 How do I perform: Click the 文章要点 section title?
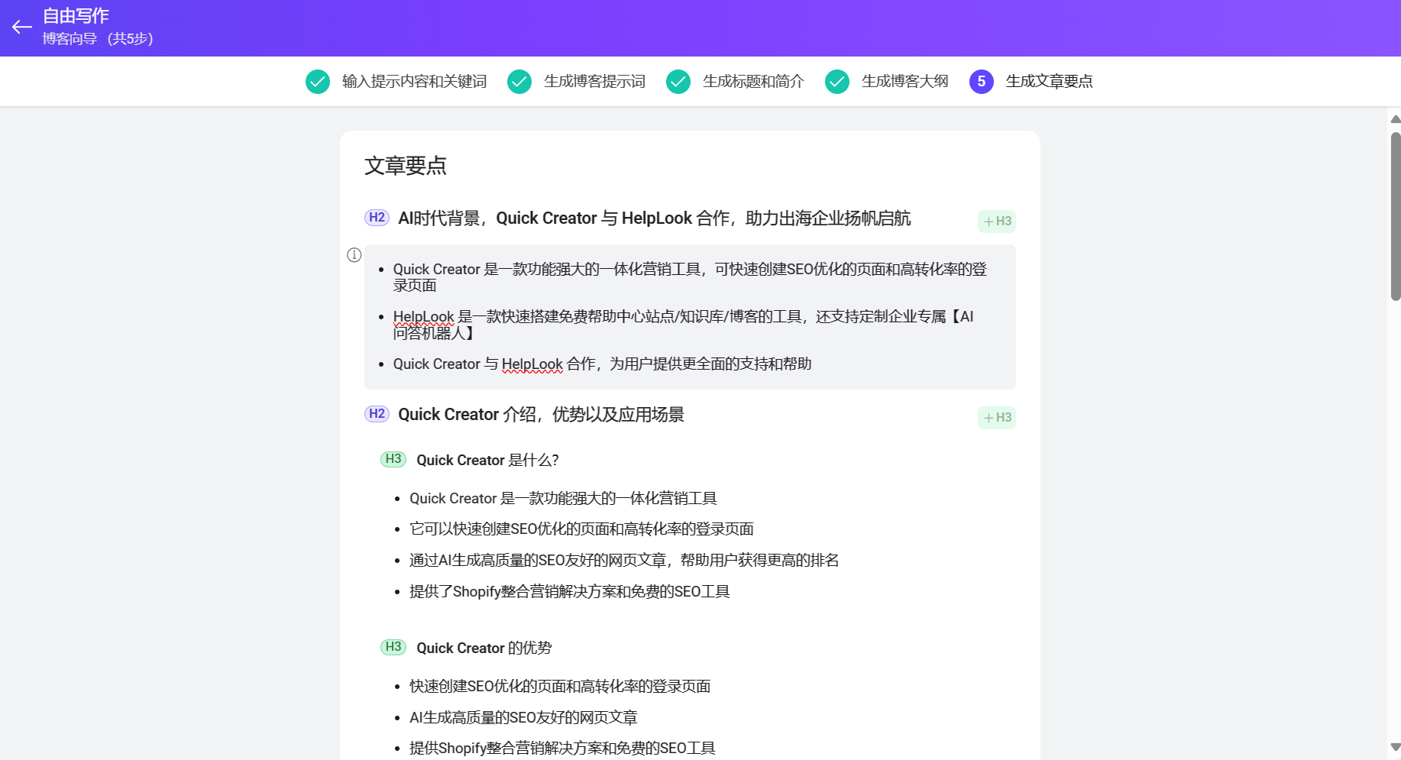click(406, 166)
